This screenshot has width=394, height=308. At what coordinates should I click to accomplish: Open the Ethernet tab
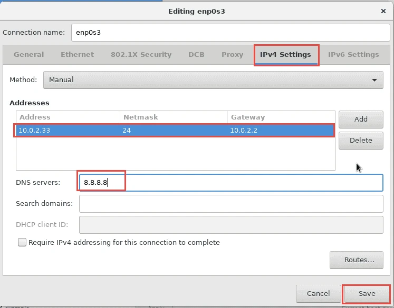pos(77,54)
